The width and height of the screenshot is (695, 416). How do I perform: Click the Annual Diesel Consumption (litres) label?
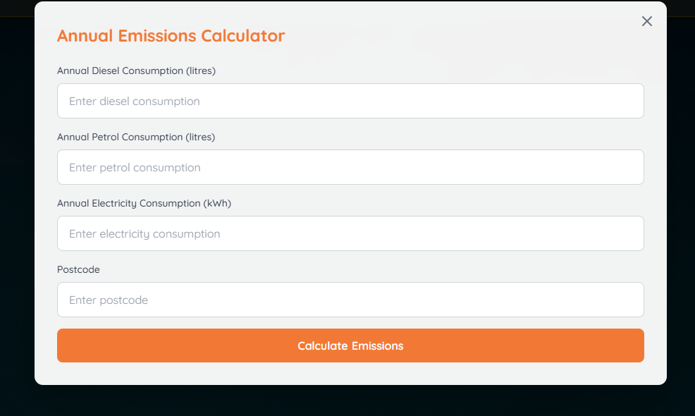point(136,71)
